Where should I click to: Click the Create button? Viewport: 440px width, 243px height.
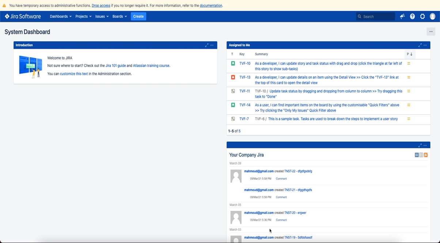(138, 16)
